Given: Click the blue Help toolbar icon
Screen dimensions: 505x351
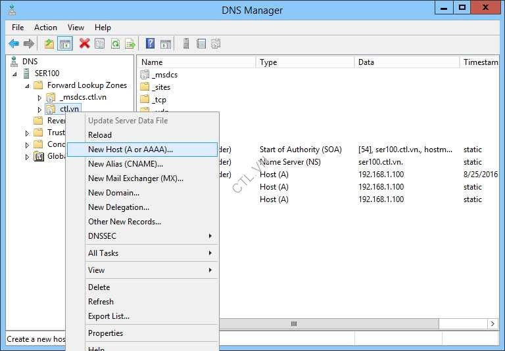Looking at the screenshot, I should click(x=151, y=44).
